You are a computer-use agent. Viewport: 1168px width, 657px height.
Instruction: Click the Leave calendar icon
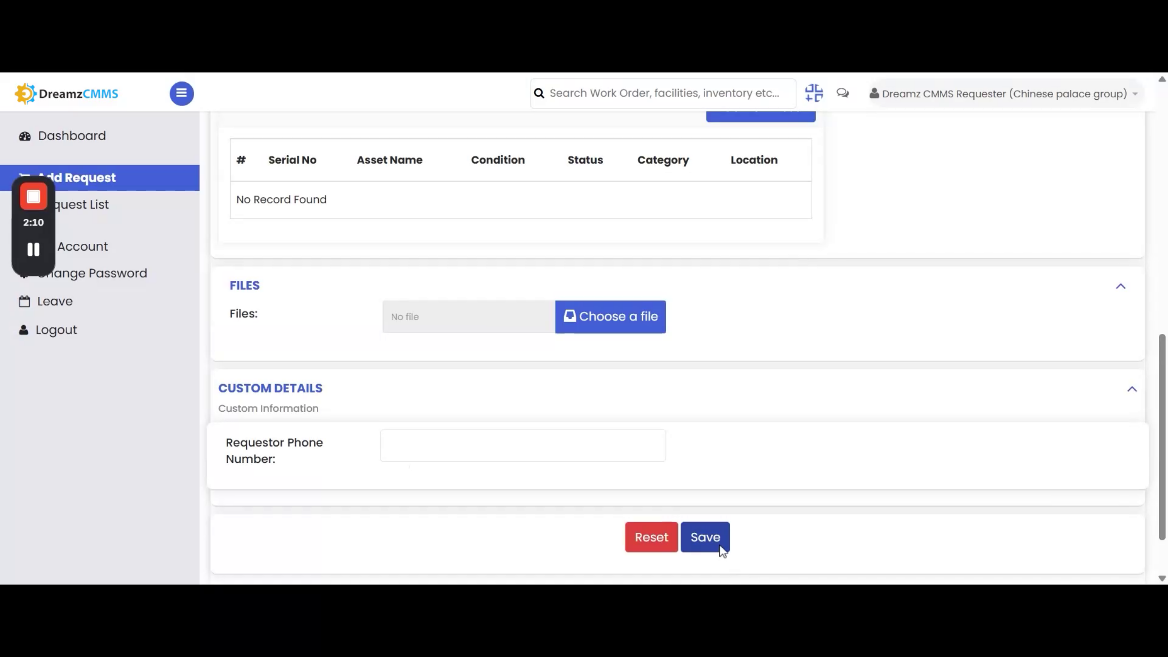(24, 302)
